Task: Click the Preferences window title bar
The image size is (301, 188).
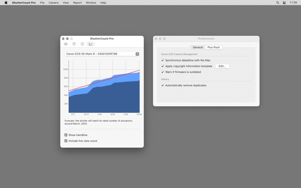Action: pyautogui.click(x=206, y=39)
